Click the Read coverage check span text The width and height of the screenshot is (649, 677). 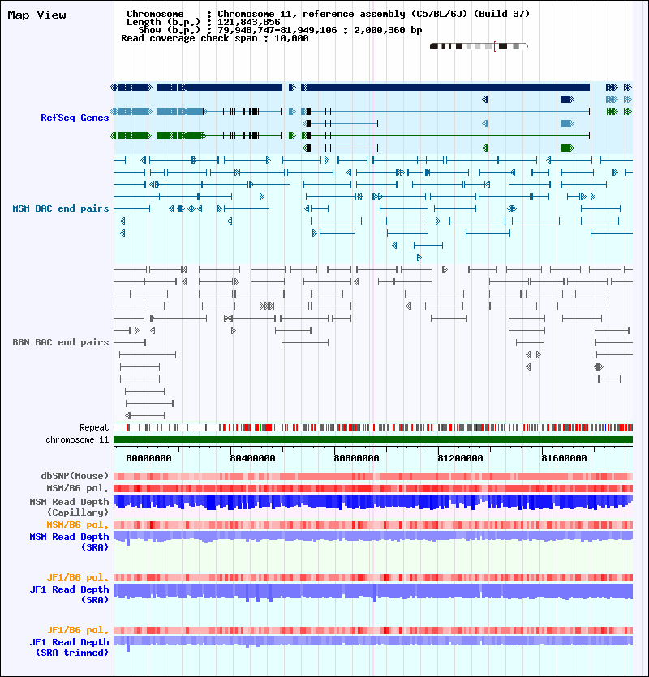point(215,38)
